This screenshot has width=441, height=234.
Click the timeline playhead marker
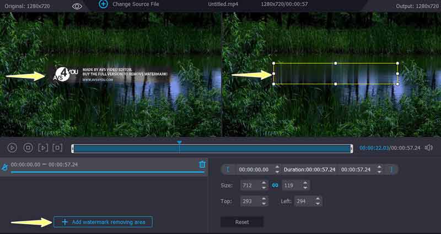point(179,143)
